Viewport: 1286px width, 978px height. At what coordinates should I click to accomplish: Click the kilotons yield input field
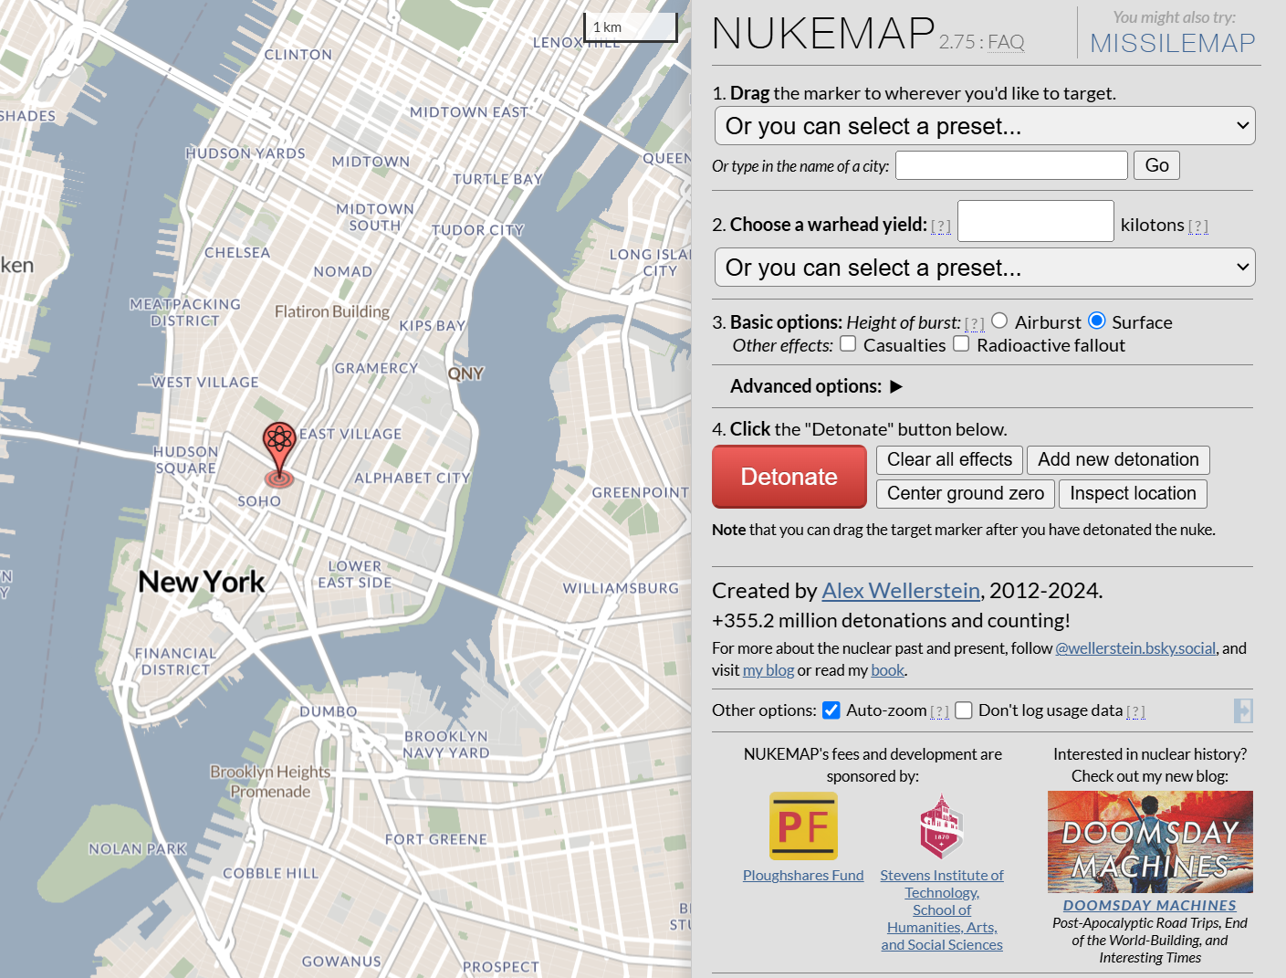pyautogui.click(x=1036, y=221)
